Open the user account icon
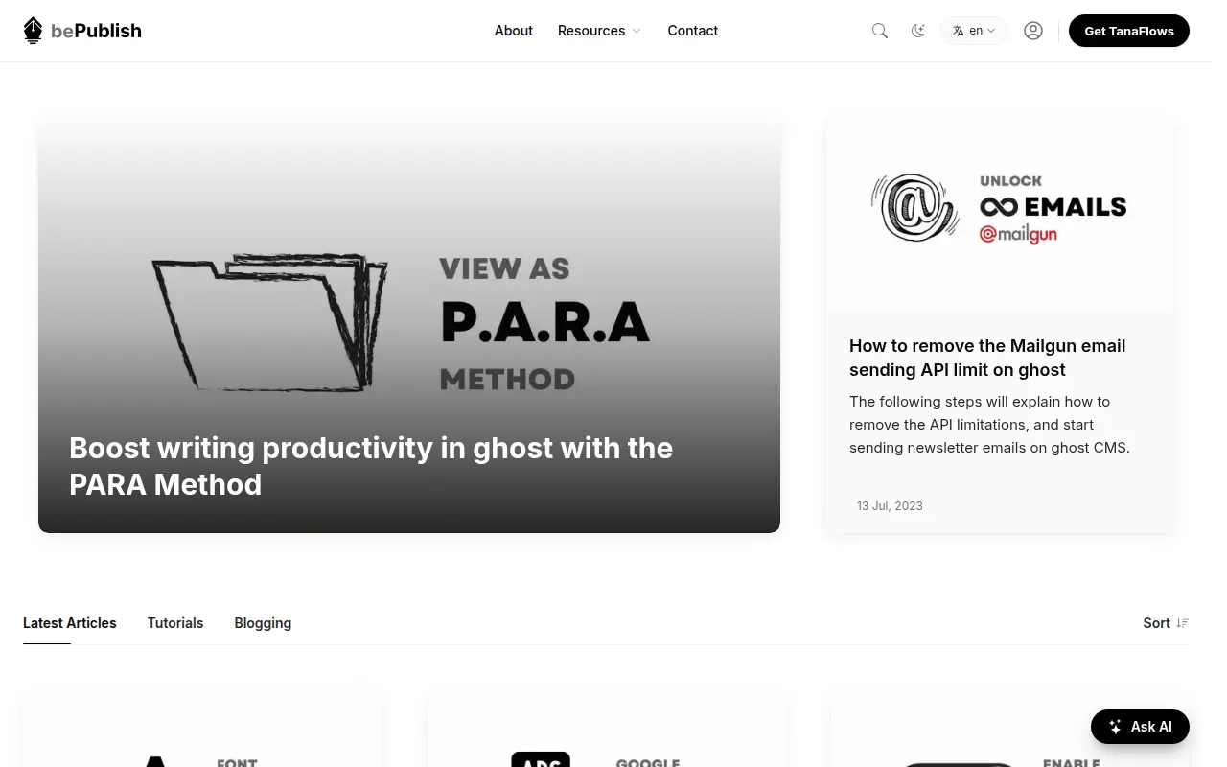The height and width of the screenshot is (767, 1227). click(x=1033, y=31)
